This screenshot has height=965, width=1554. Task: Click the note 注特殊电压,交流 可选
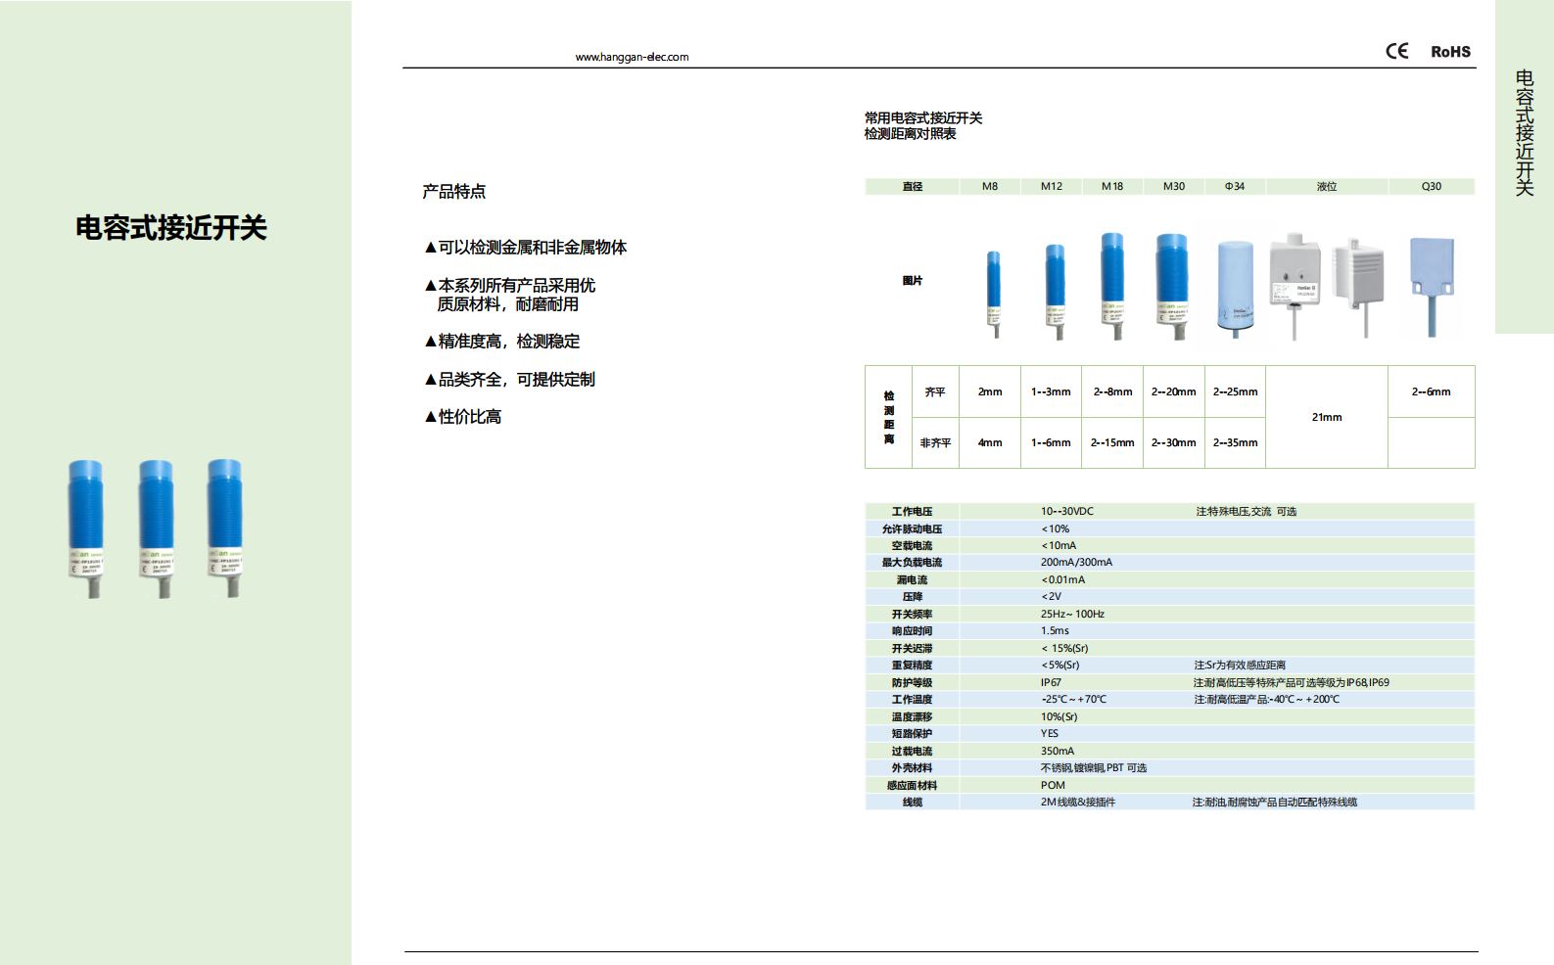[1246, 512]
